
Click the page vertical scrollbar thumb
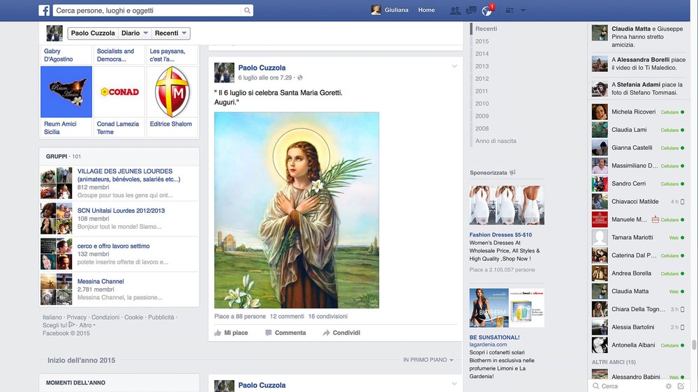click(694, 345)
